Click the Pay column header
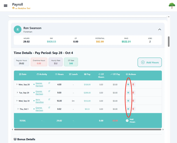 pyautogui.click(x=87, y=74)
